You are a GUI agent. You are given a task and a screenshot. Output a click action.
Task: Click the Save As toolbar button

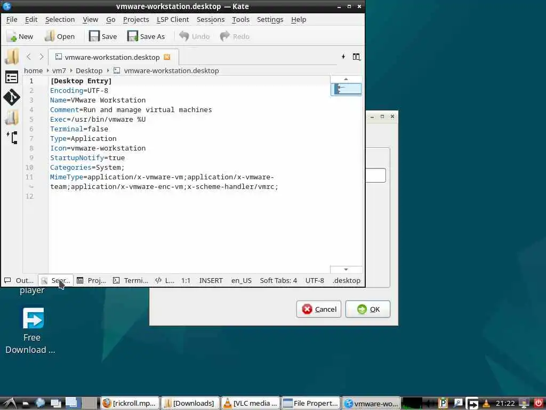click(x=146, y=36)
